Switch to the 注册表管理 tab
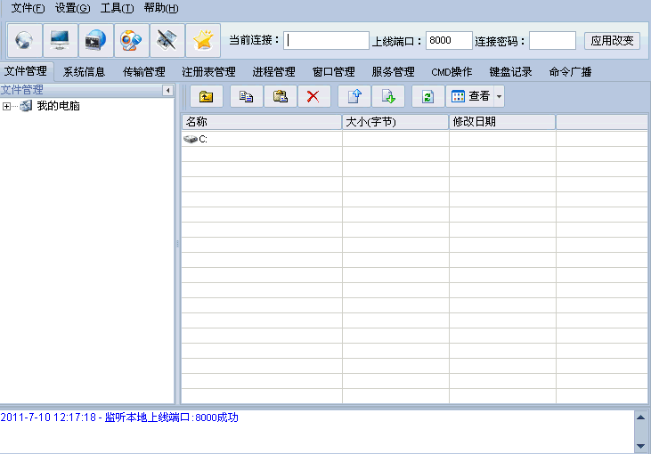Screen dimensions: 651x454 pos(208,72)
